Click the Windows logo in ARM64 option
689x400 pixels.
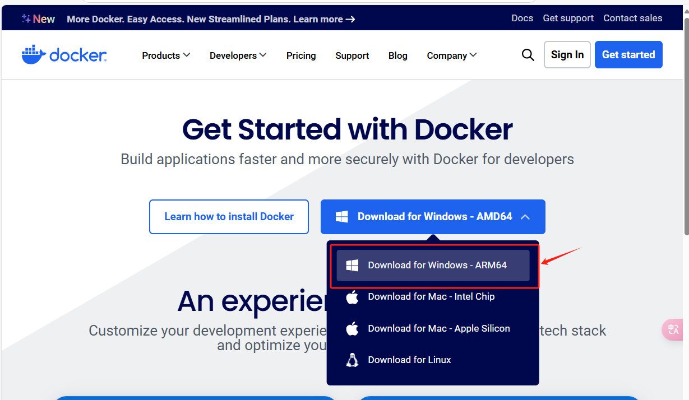352,265
